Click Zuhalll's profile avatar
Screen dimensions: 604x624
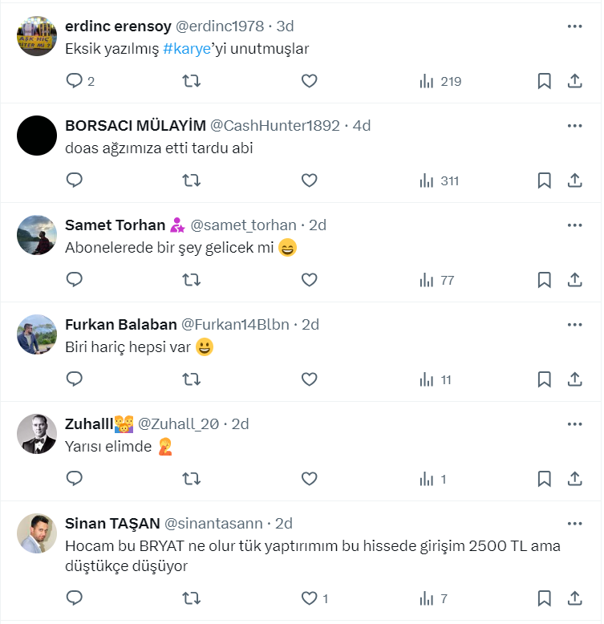pos(37,434)
